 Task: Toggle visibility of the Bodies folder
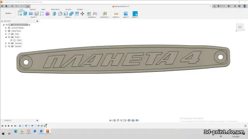(x=9, y=37)
